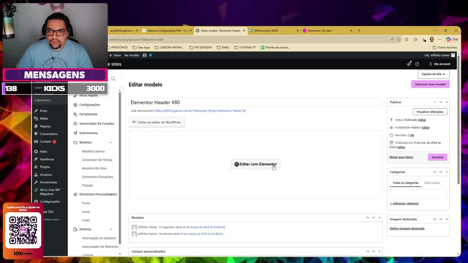Collapse the Elementos Personalizados section

tap(110, 194)
